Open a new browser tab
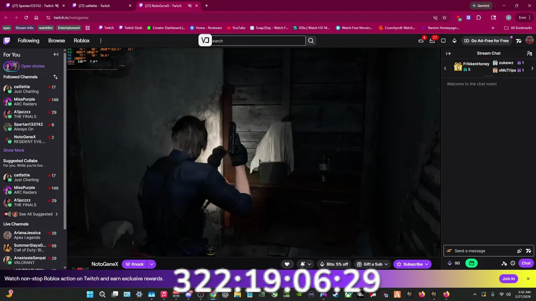 point(206,6)
